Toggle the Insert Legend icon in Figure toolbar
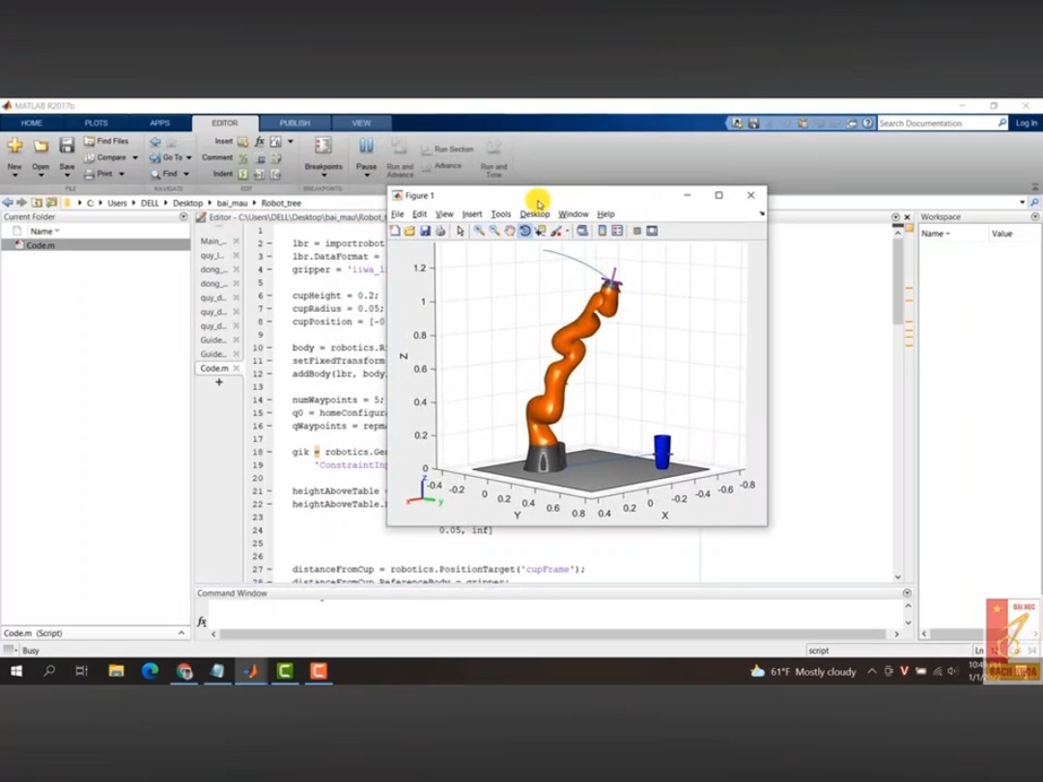 (616, 231)
